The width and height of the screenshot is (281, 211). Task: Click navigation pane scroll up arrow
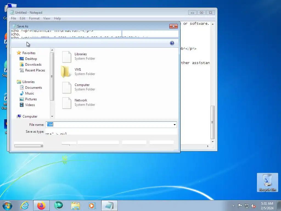pyautogui.click(x=52, y=50)
